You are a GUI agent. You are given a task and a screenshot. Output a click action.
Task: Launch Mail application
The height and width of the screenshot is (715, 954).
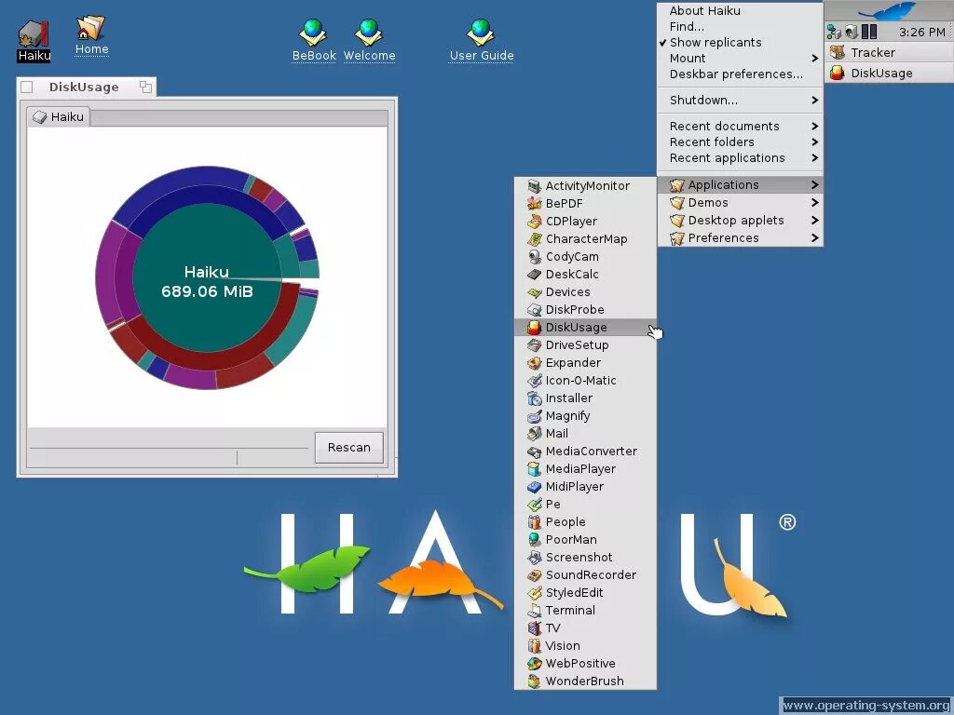tap(585, 433)
